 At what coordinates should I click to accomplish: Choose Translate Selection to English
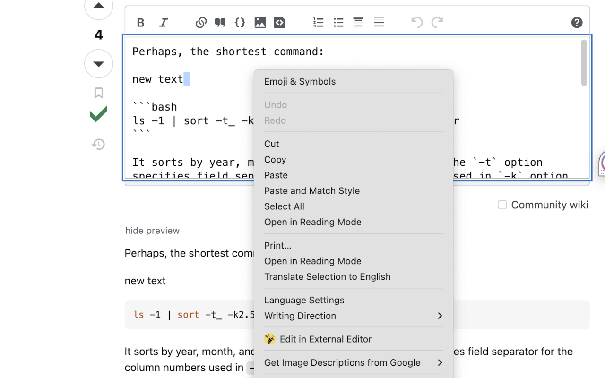pyautogui.click(x=354, y=276)
